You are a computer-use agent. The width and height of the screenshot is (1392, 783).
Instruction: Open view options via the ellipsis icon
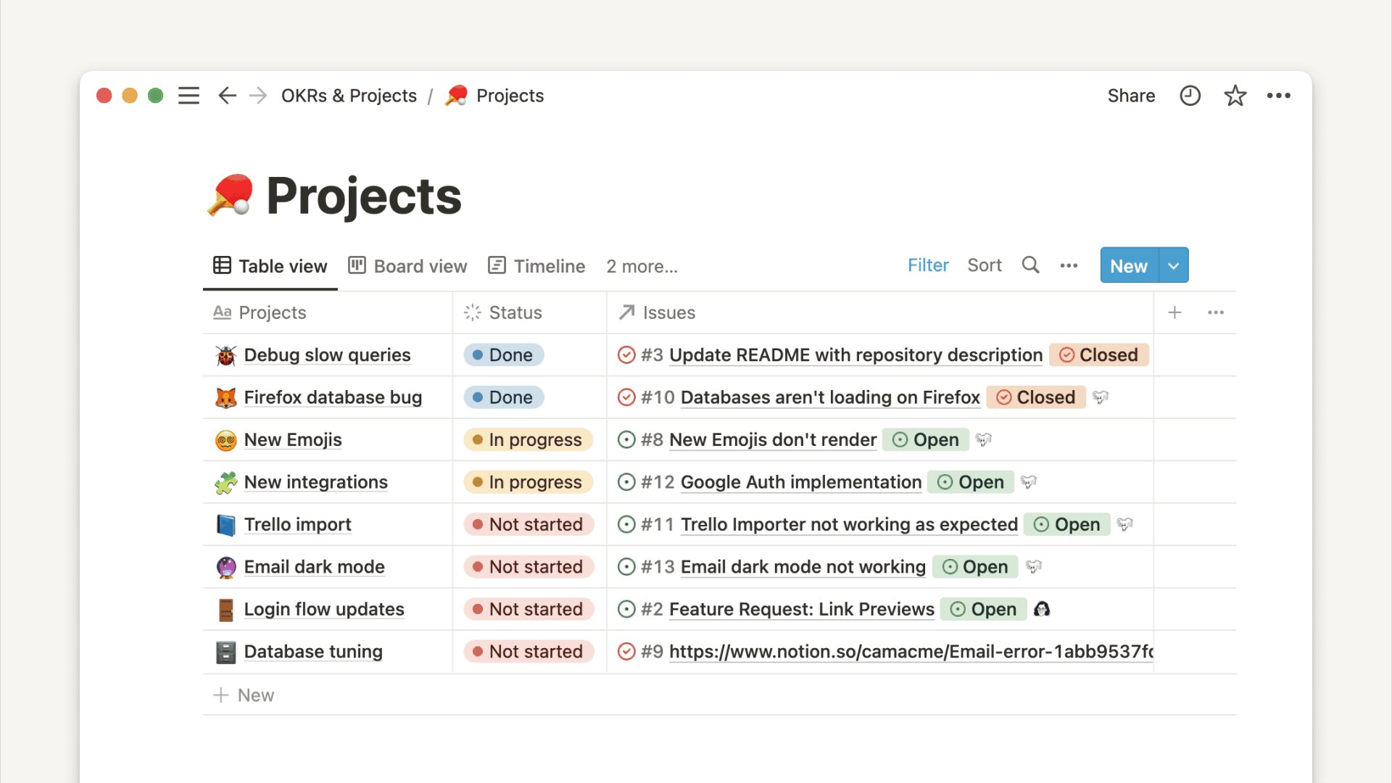coord(1069,265)
